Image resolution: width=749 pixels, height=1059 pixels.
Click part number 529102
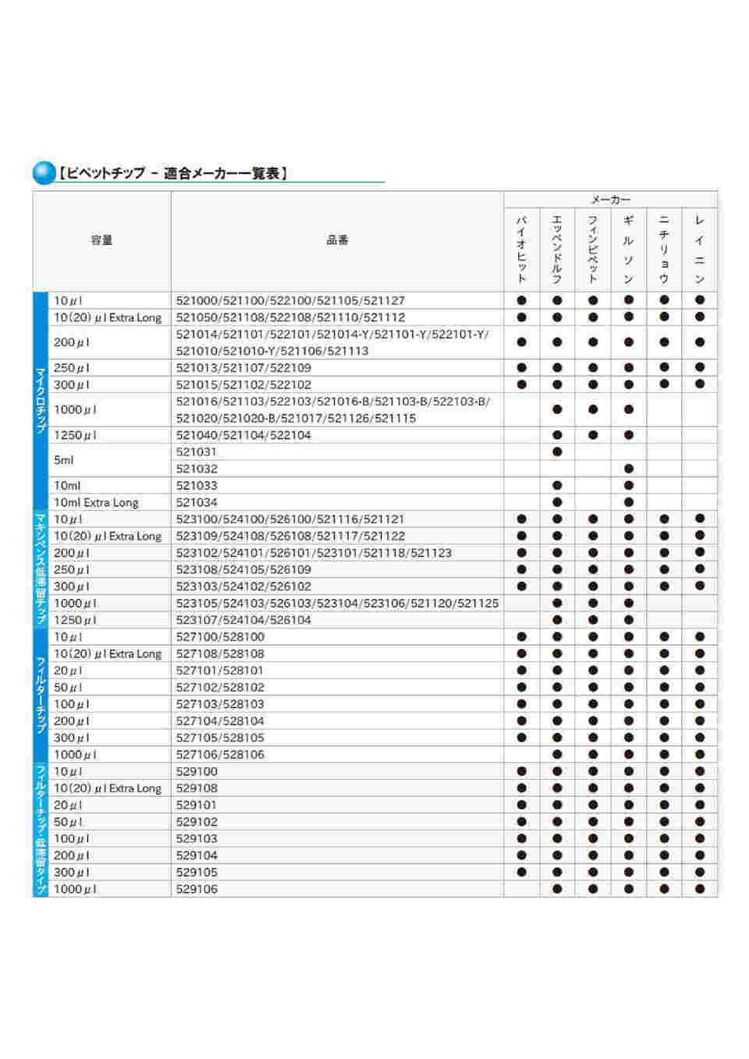tap(197, 822)
